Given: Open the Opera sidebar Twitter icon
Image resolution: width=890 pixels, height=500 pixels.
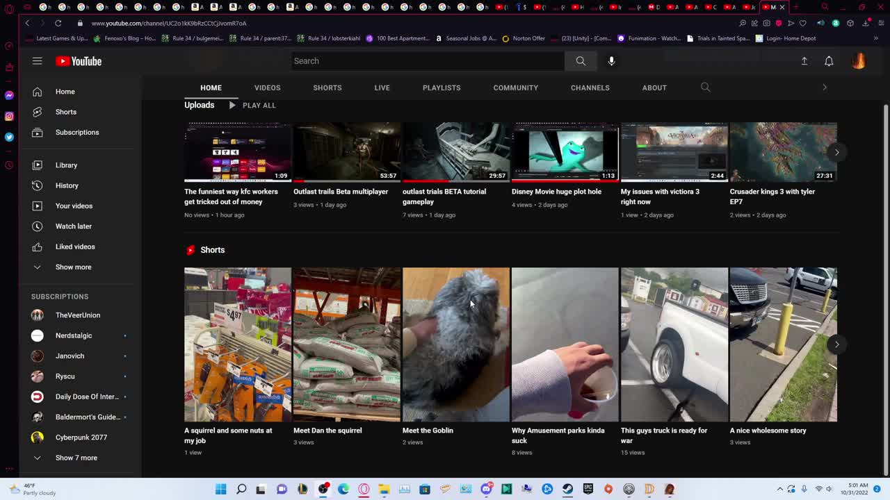Looking at the screenshot, I should pos(9,137).
